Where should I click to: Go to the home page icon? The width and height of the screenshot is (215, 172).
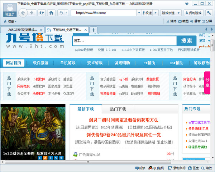[x=51, y=13]
